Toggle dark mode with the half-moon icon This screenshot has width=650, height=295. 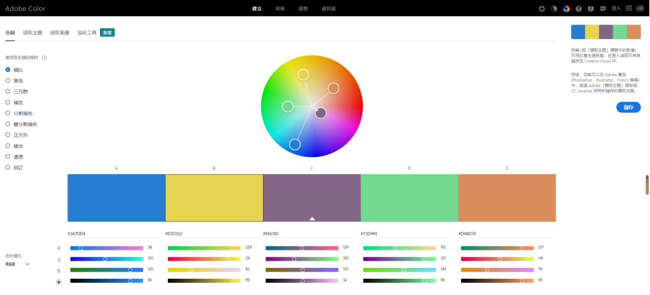tap(554, 8)
